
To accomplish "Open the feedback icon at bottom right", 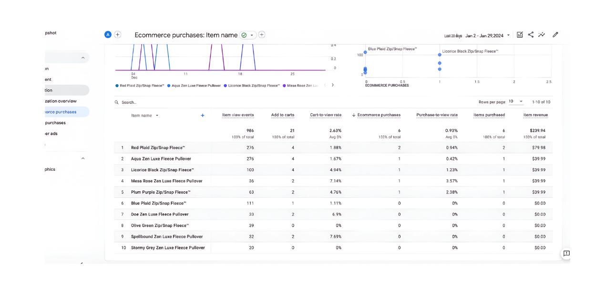I will [566, 254].
